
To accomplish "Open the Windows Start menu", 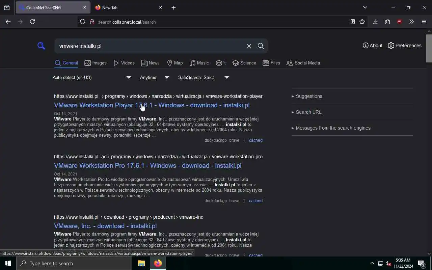I will click(8, 263).
